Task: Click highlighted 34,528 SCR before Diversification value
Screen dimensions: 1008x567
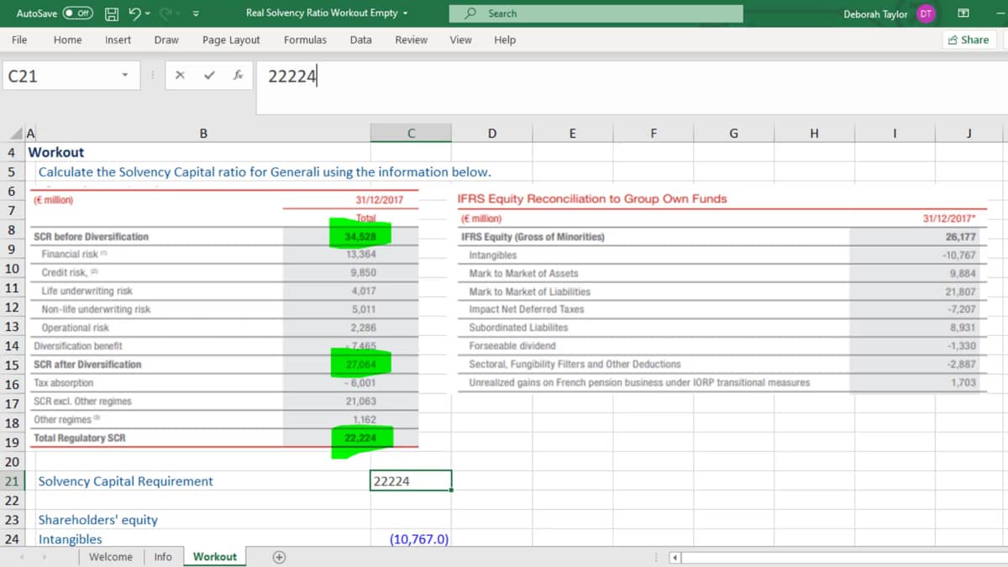Action: pyautogui.click(x=360, y=237)
